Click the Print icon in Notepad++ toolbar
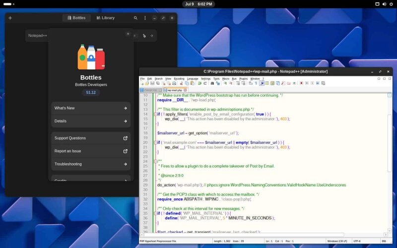The image size is (397, 248). tap(175, 83)
